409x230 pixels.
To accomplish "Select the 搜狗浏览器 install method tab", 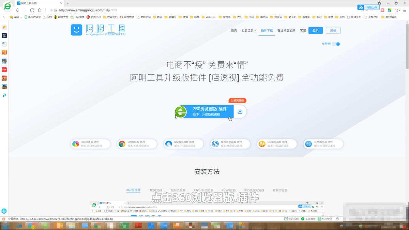I will click(x=178, y=190).
